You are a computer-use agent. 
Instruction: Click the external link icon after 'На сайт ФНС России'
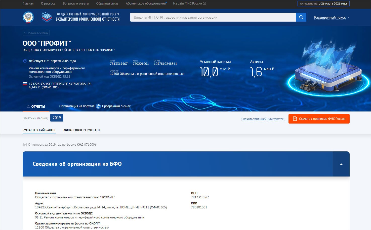(x=204, y=4)
